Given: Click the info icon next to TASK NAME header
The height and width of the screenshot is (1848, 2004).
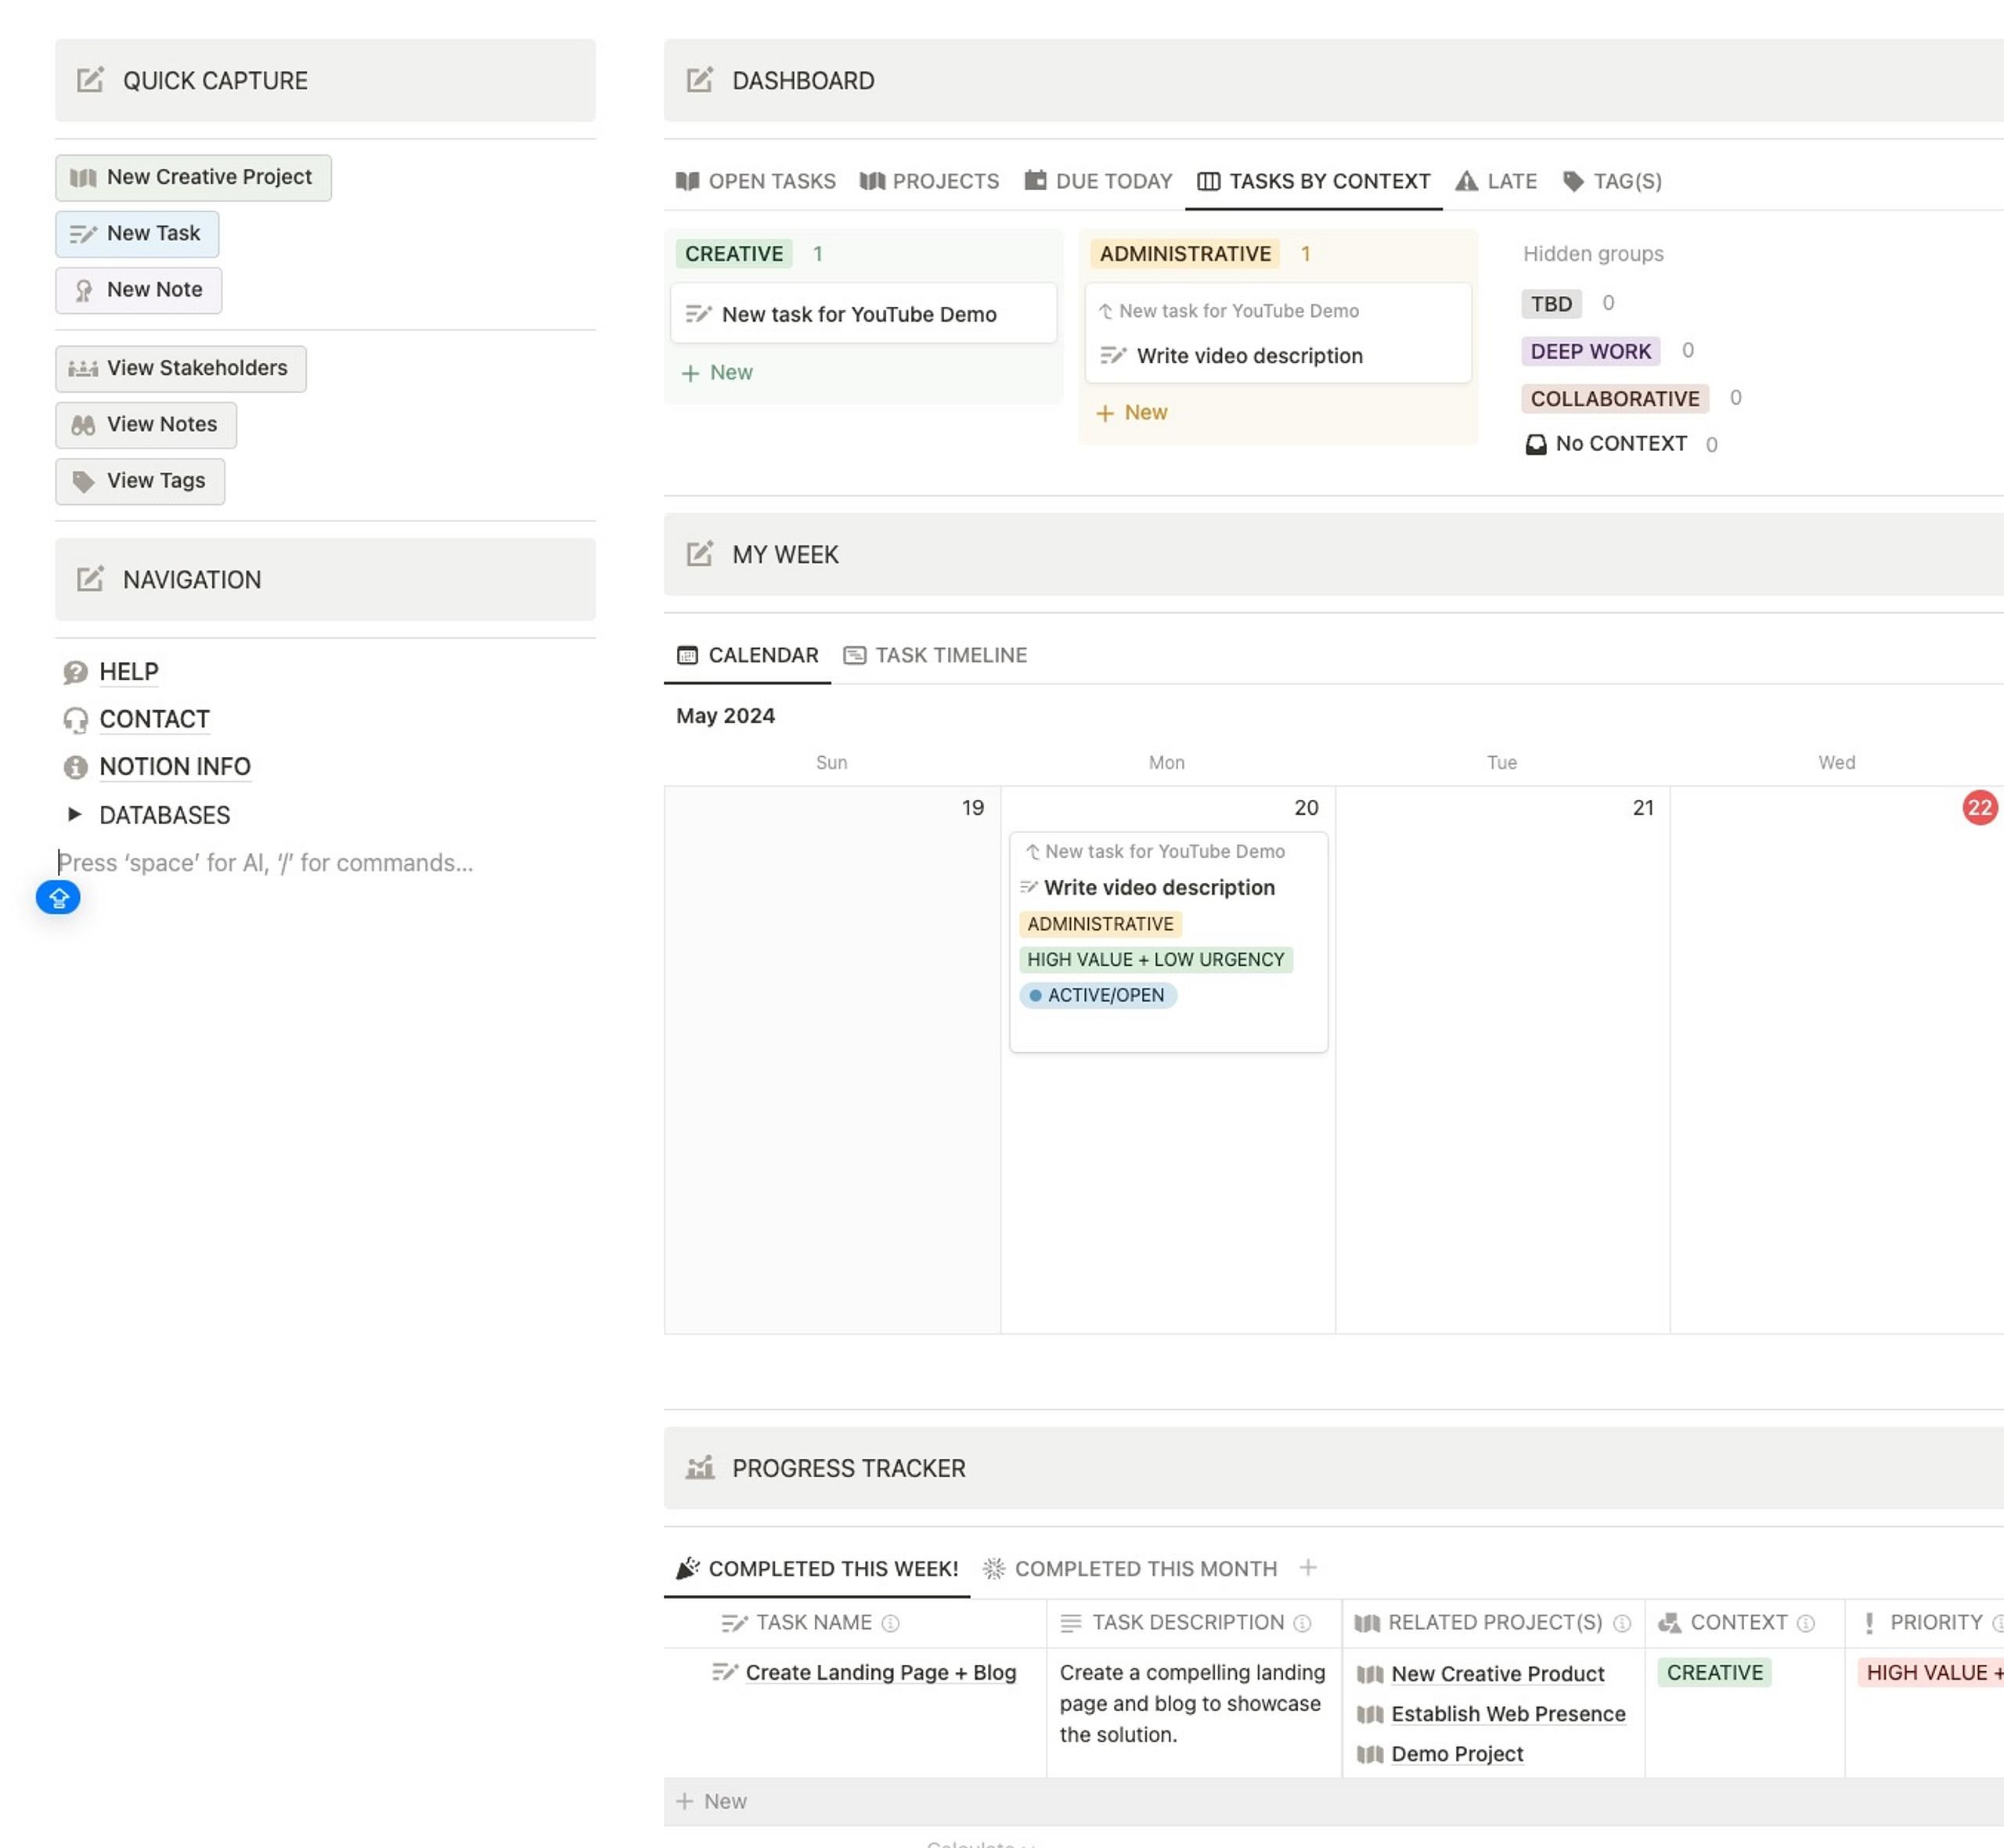Looking at the screenshot, I should (x=890, y=1622).
